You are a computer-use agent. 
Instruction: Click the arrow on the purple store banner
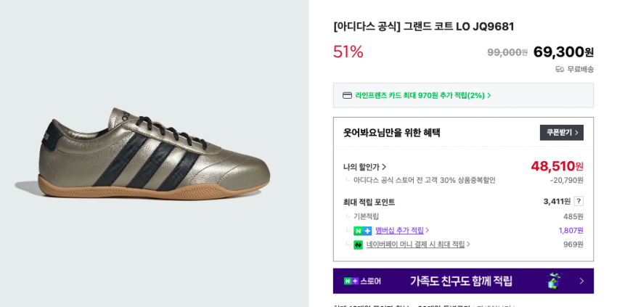pyautogui.click(x=581, y=281)
